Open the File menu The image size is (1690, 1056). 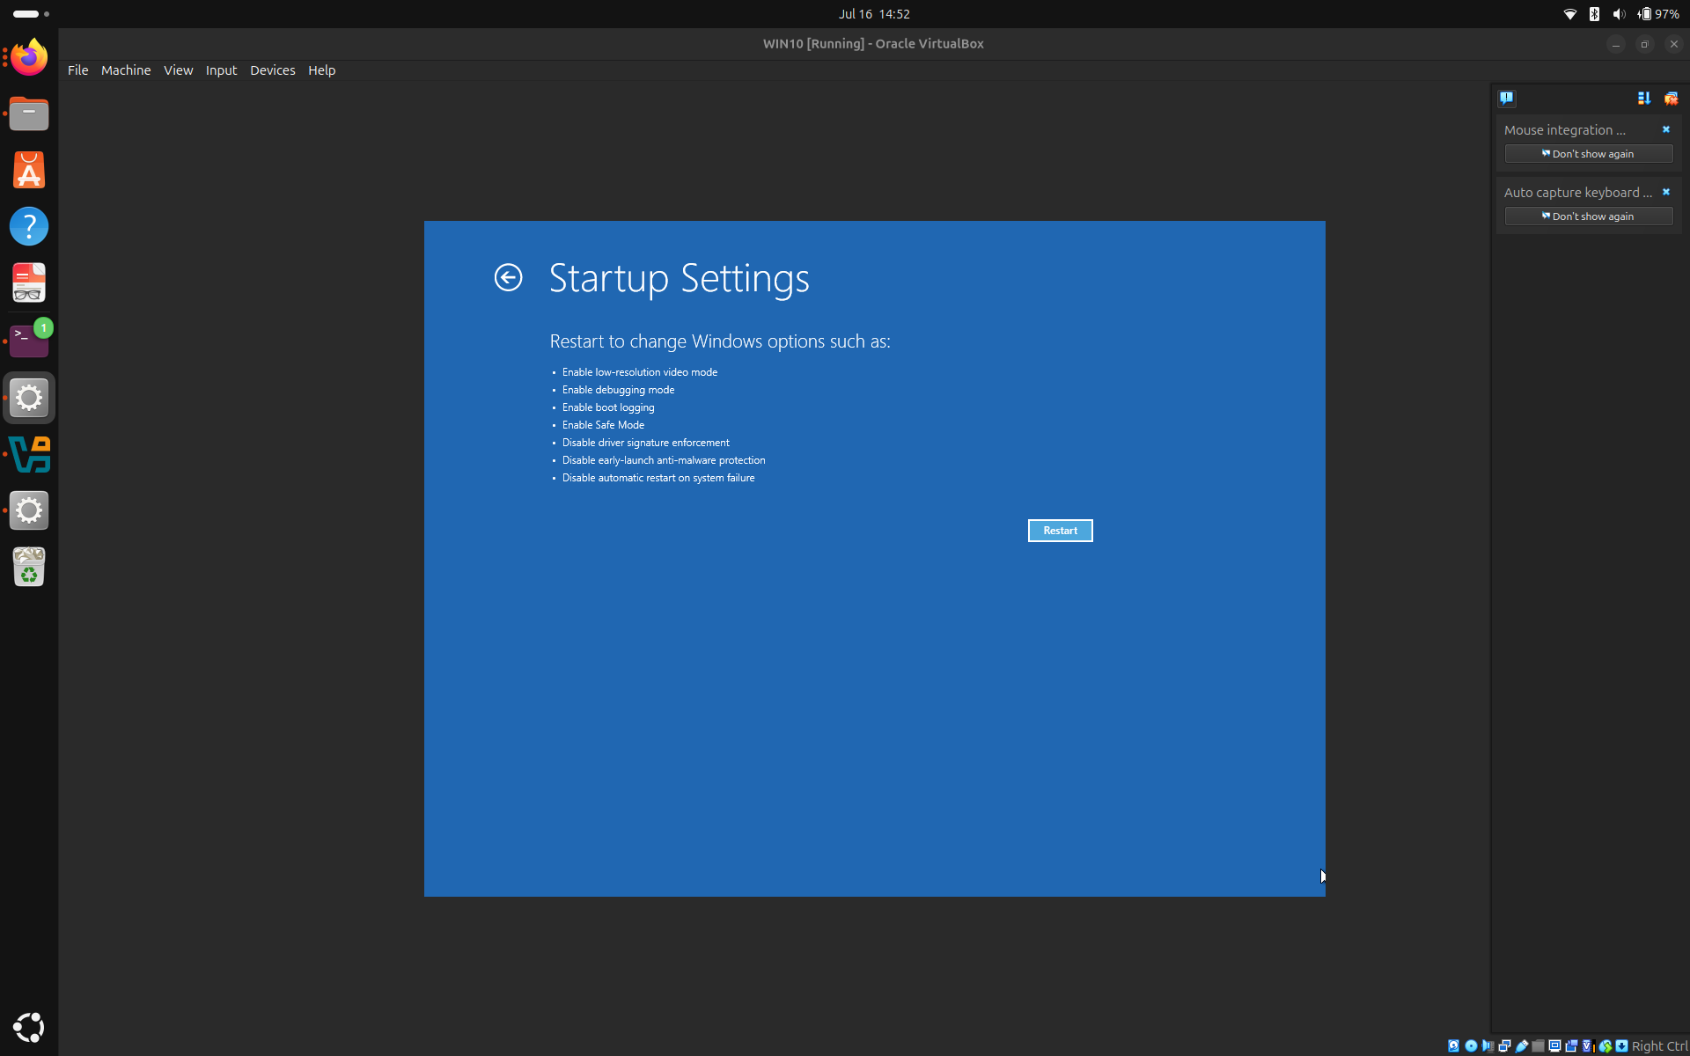point(77,70)
